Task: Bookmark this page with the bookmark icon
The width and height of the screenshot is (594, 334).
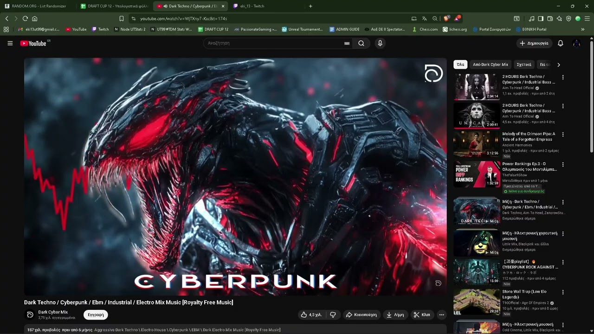Action: pyautogui.click(x=122, y=19)
